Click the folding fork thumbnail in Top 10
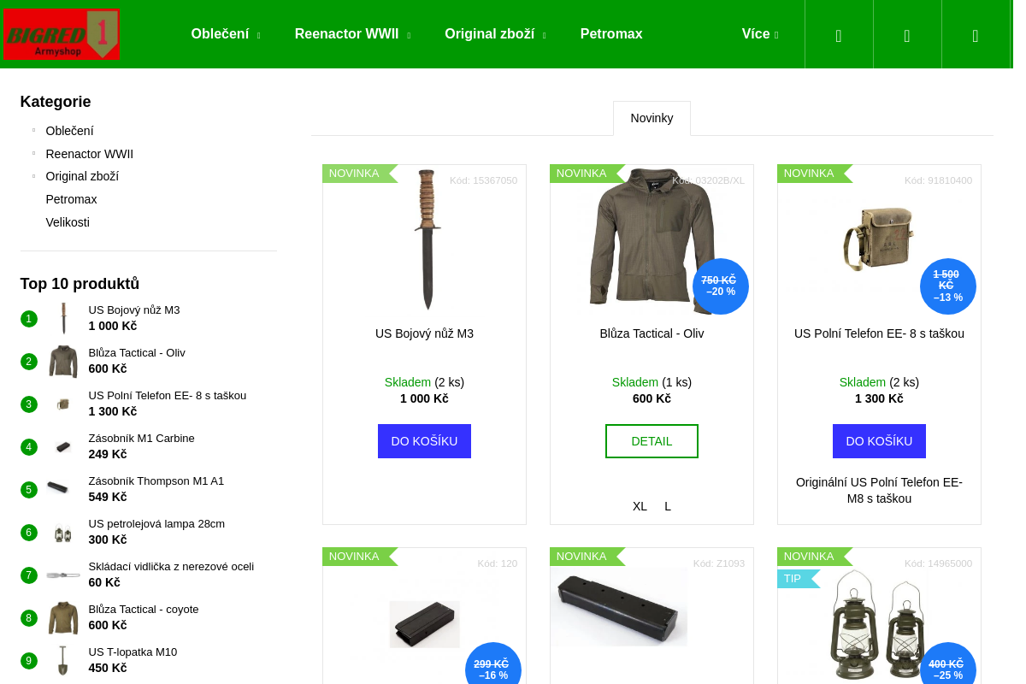 point(63,575)
